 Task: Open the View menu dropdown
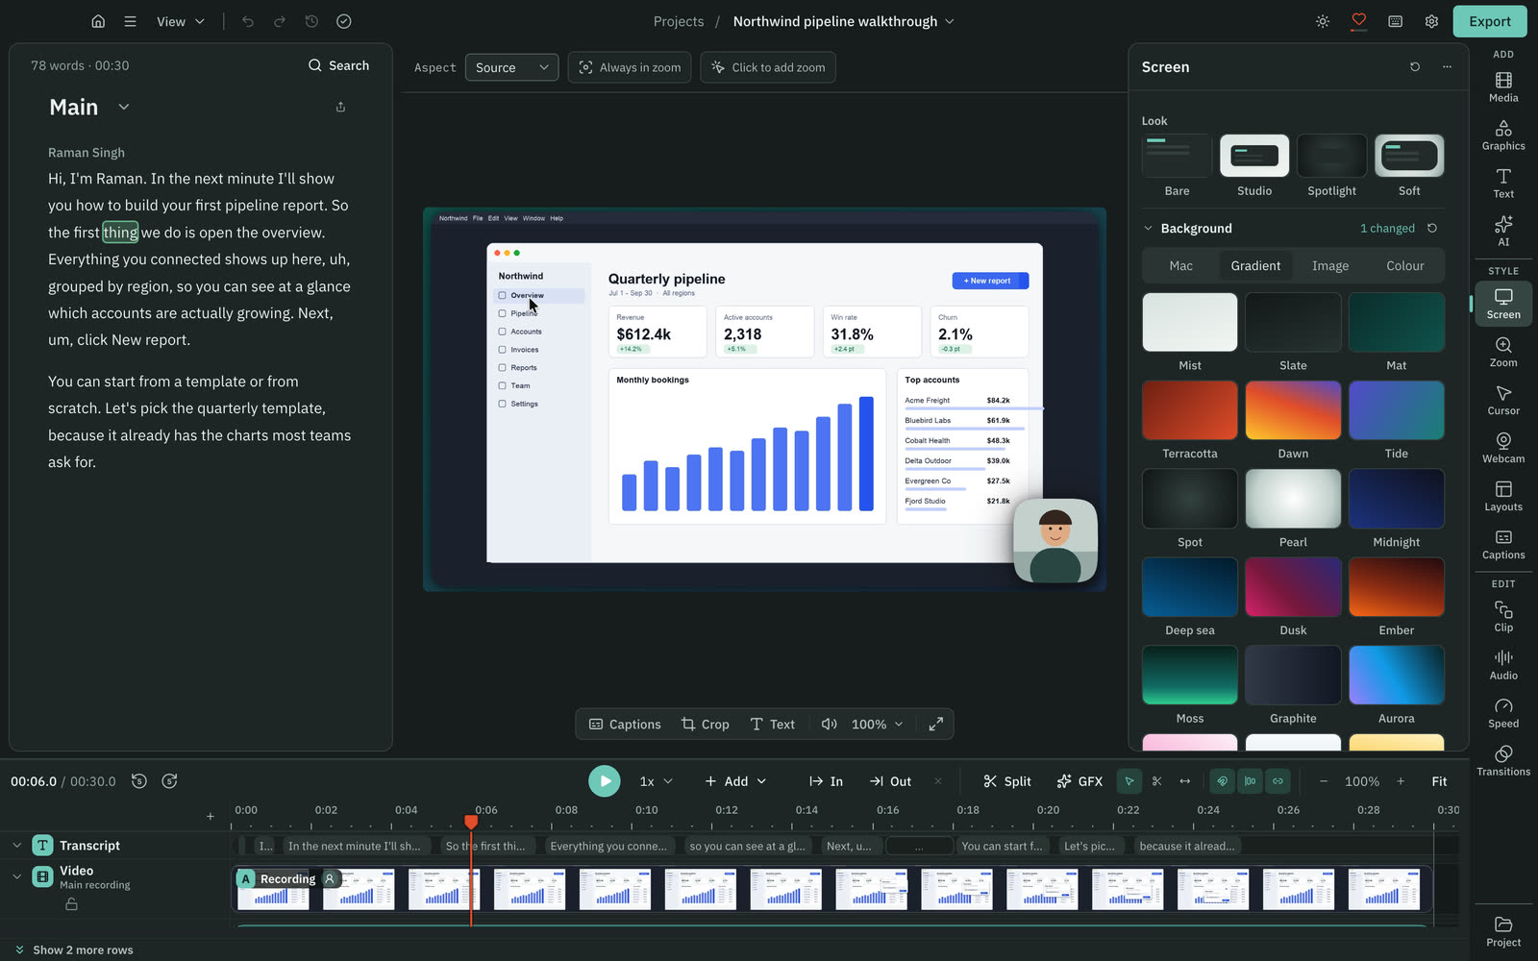[x=181, y=21]
